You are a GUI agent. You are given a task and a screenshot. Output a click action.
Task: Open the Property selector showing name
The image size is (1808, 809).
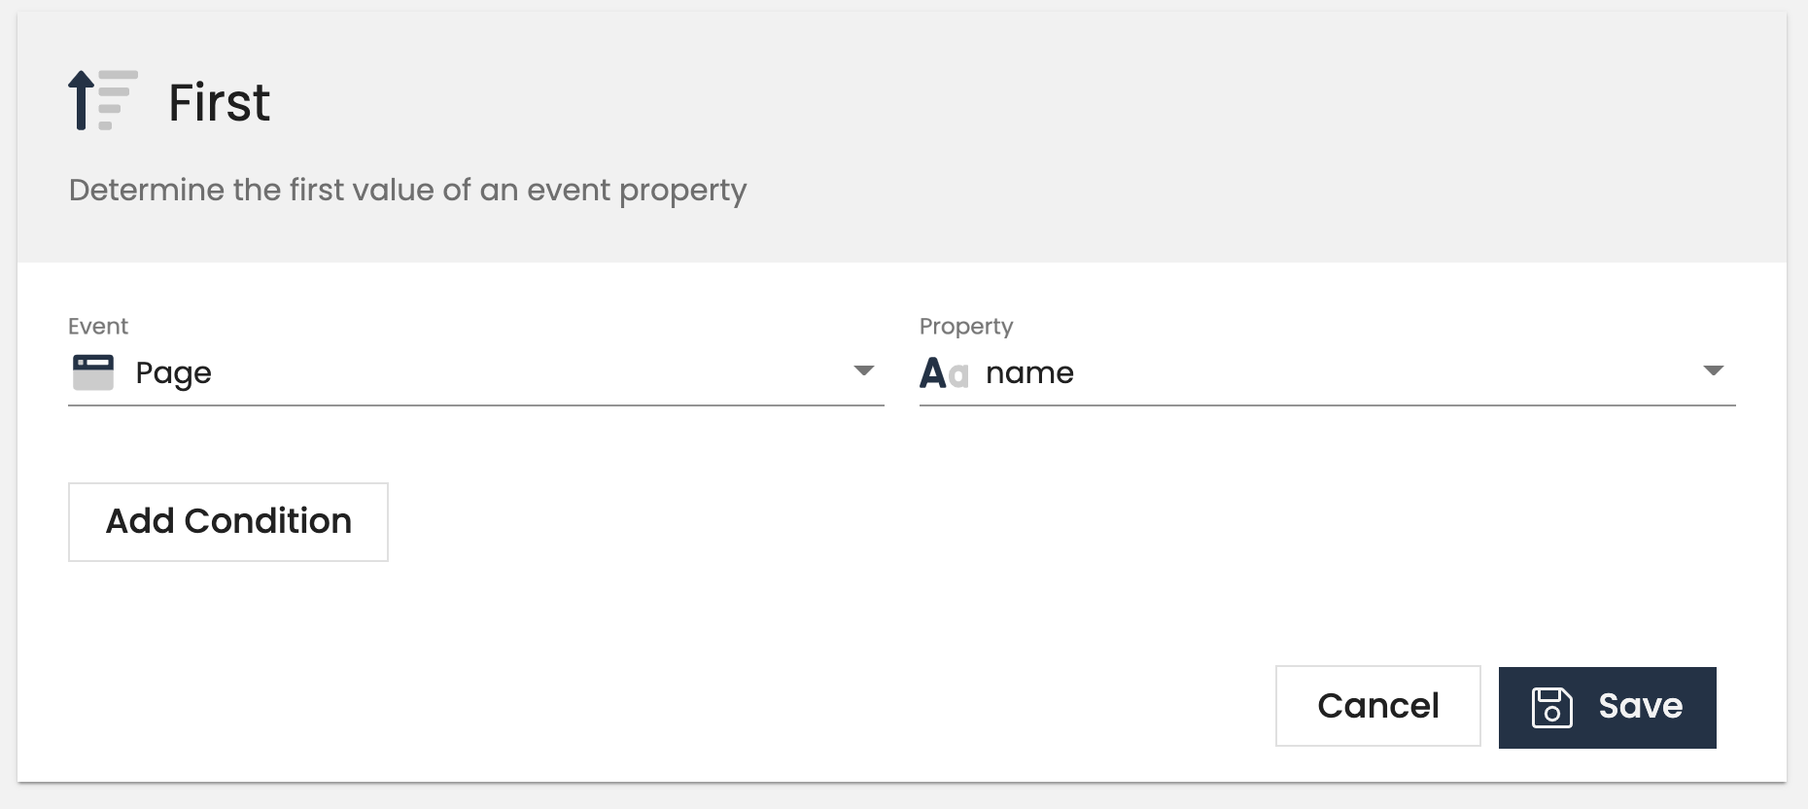click(x=1327, y=373)
